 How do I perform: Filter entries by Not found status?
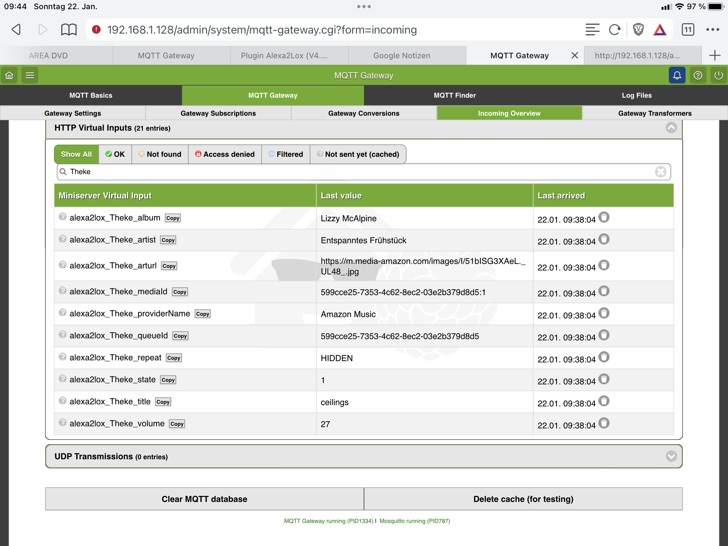tap(160, 155)
